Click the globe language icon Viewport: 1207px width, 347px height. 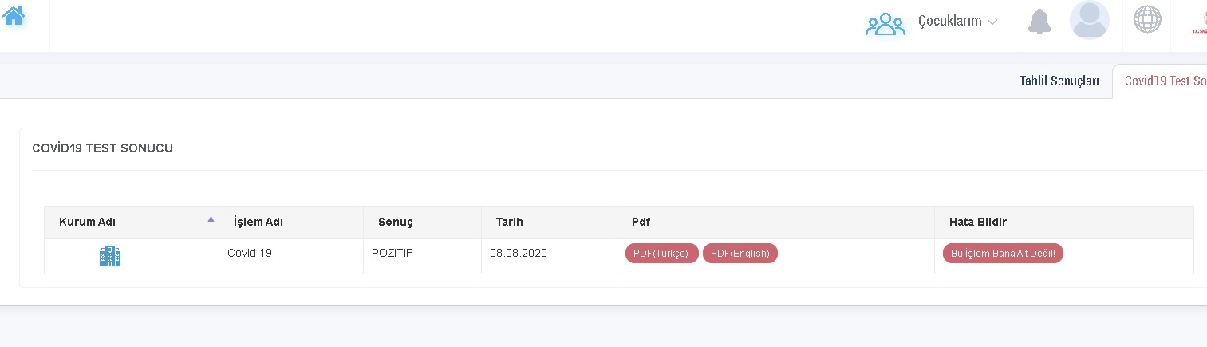[1147, 20]
